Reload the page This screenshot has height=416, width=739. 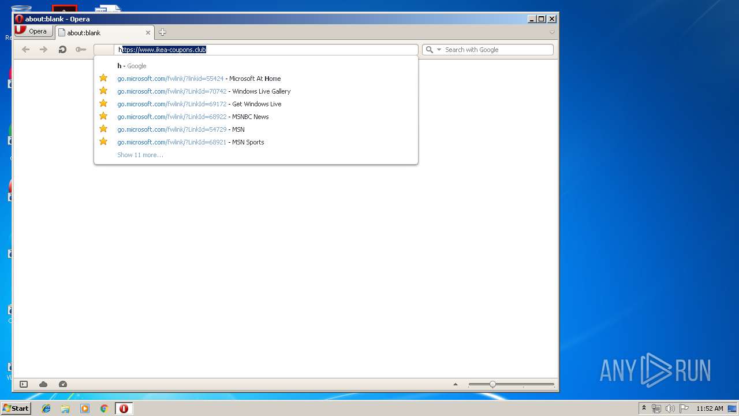(62, 50)
